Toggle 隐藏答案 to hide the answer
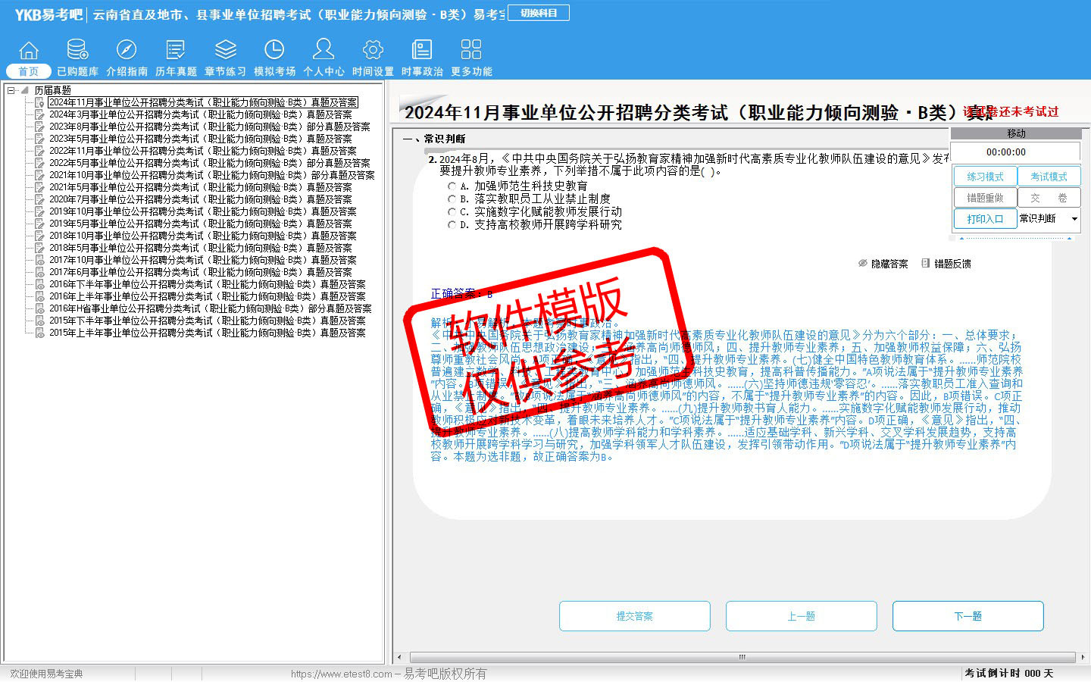The width and height of the screenshot is (1091, 682). (883, 264)
